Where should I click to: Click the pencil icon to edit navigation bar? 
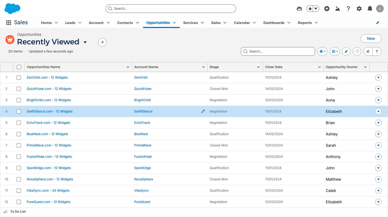378,23
